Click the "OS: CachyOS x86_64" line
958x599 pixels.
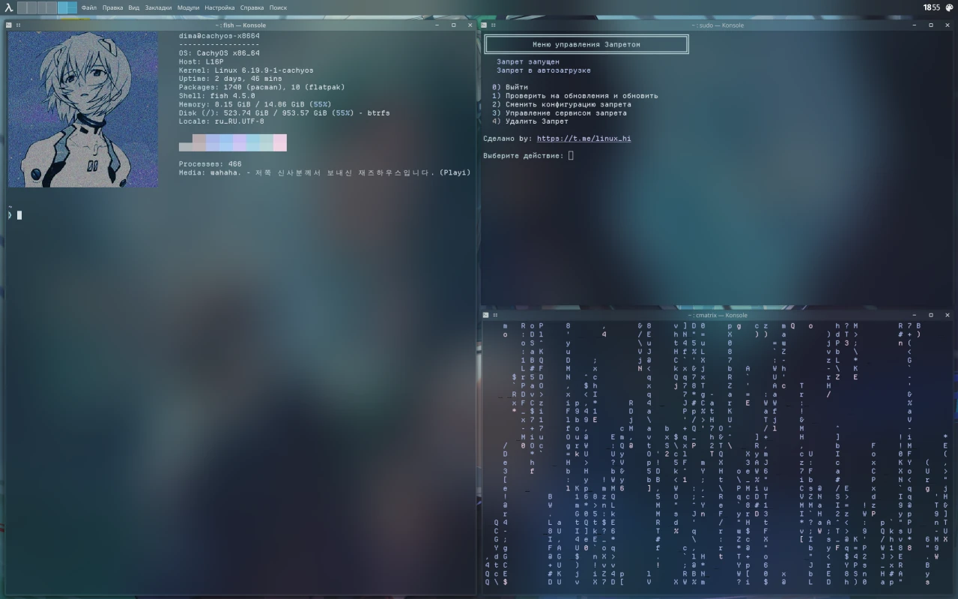click(219, 53)
